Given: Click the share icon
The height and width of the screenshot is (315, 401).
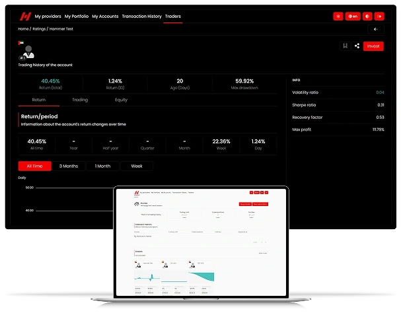Looking at the screenshot, I should (x=357, y=46).
